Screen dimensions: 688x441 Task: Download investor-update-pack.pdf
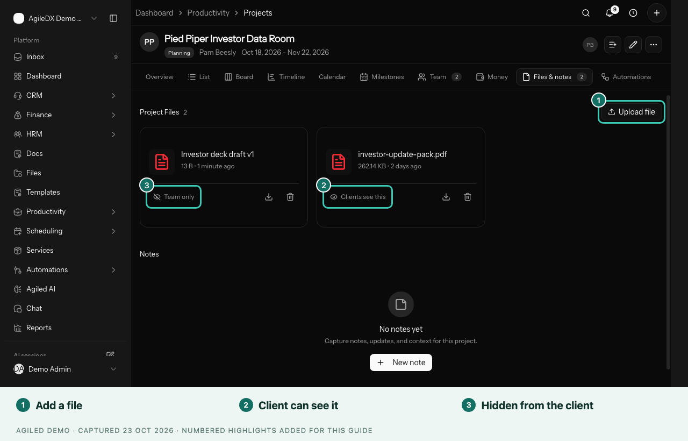(x=446, y=197)
